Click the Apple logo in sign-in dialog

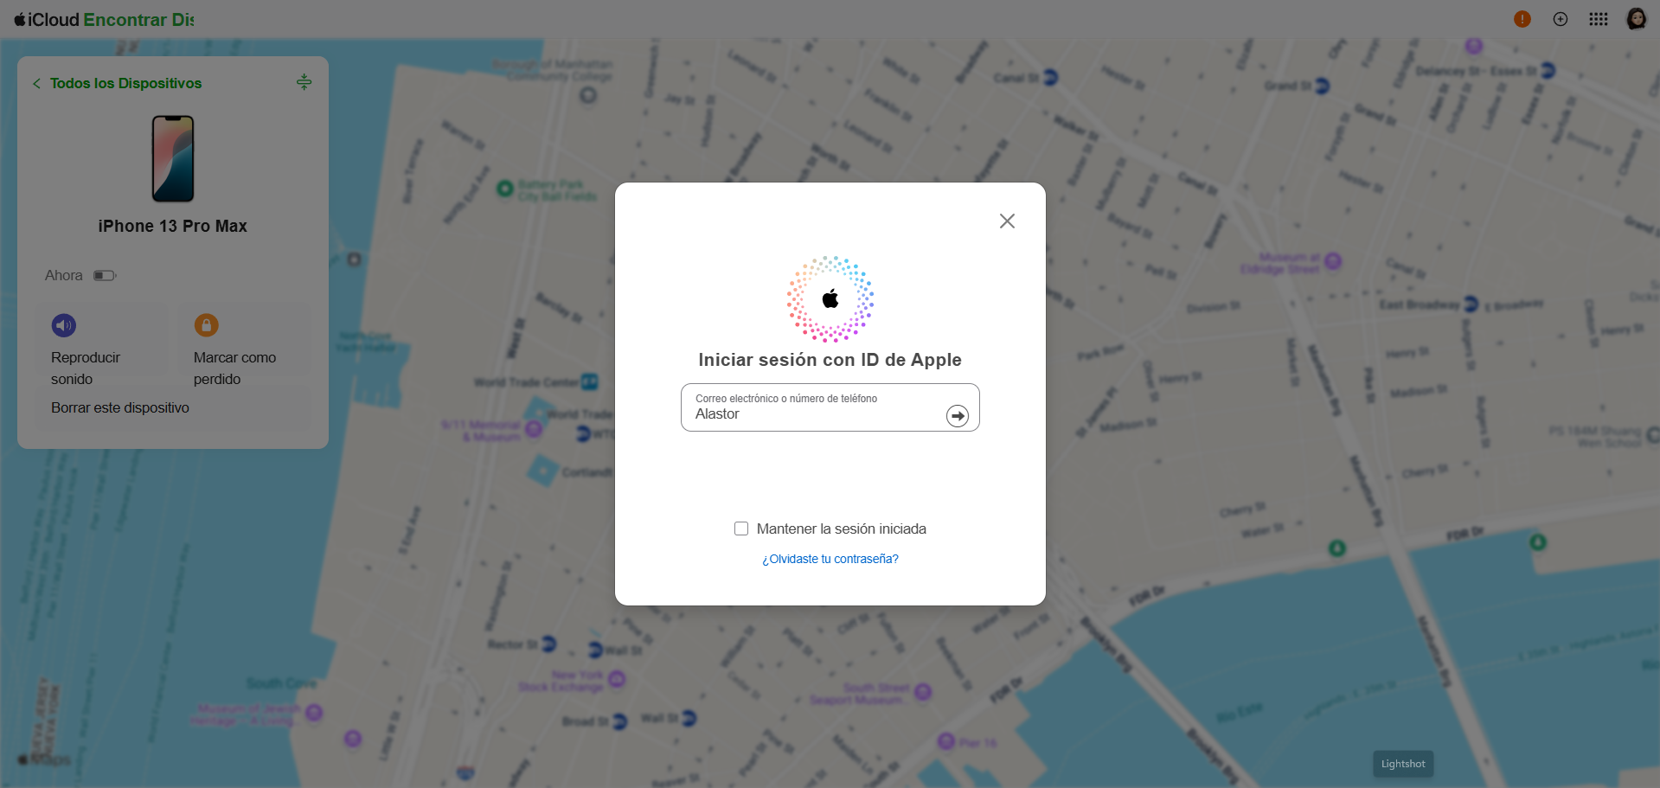click(x=830, y=299)
